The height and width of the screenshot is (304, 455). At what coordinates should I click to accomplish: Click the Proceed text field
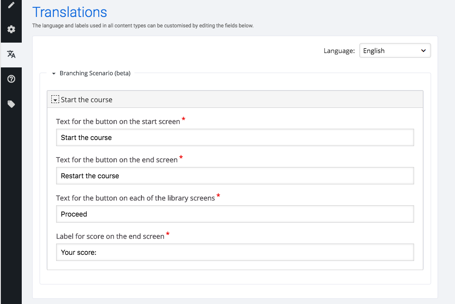point(235,214)
